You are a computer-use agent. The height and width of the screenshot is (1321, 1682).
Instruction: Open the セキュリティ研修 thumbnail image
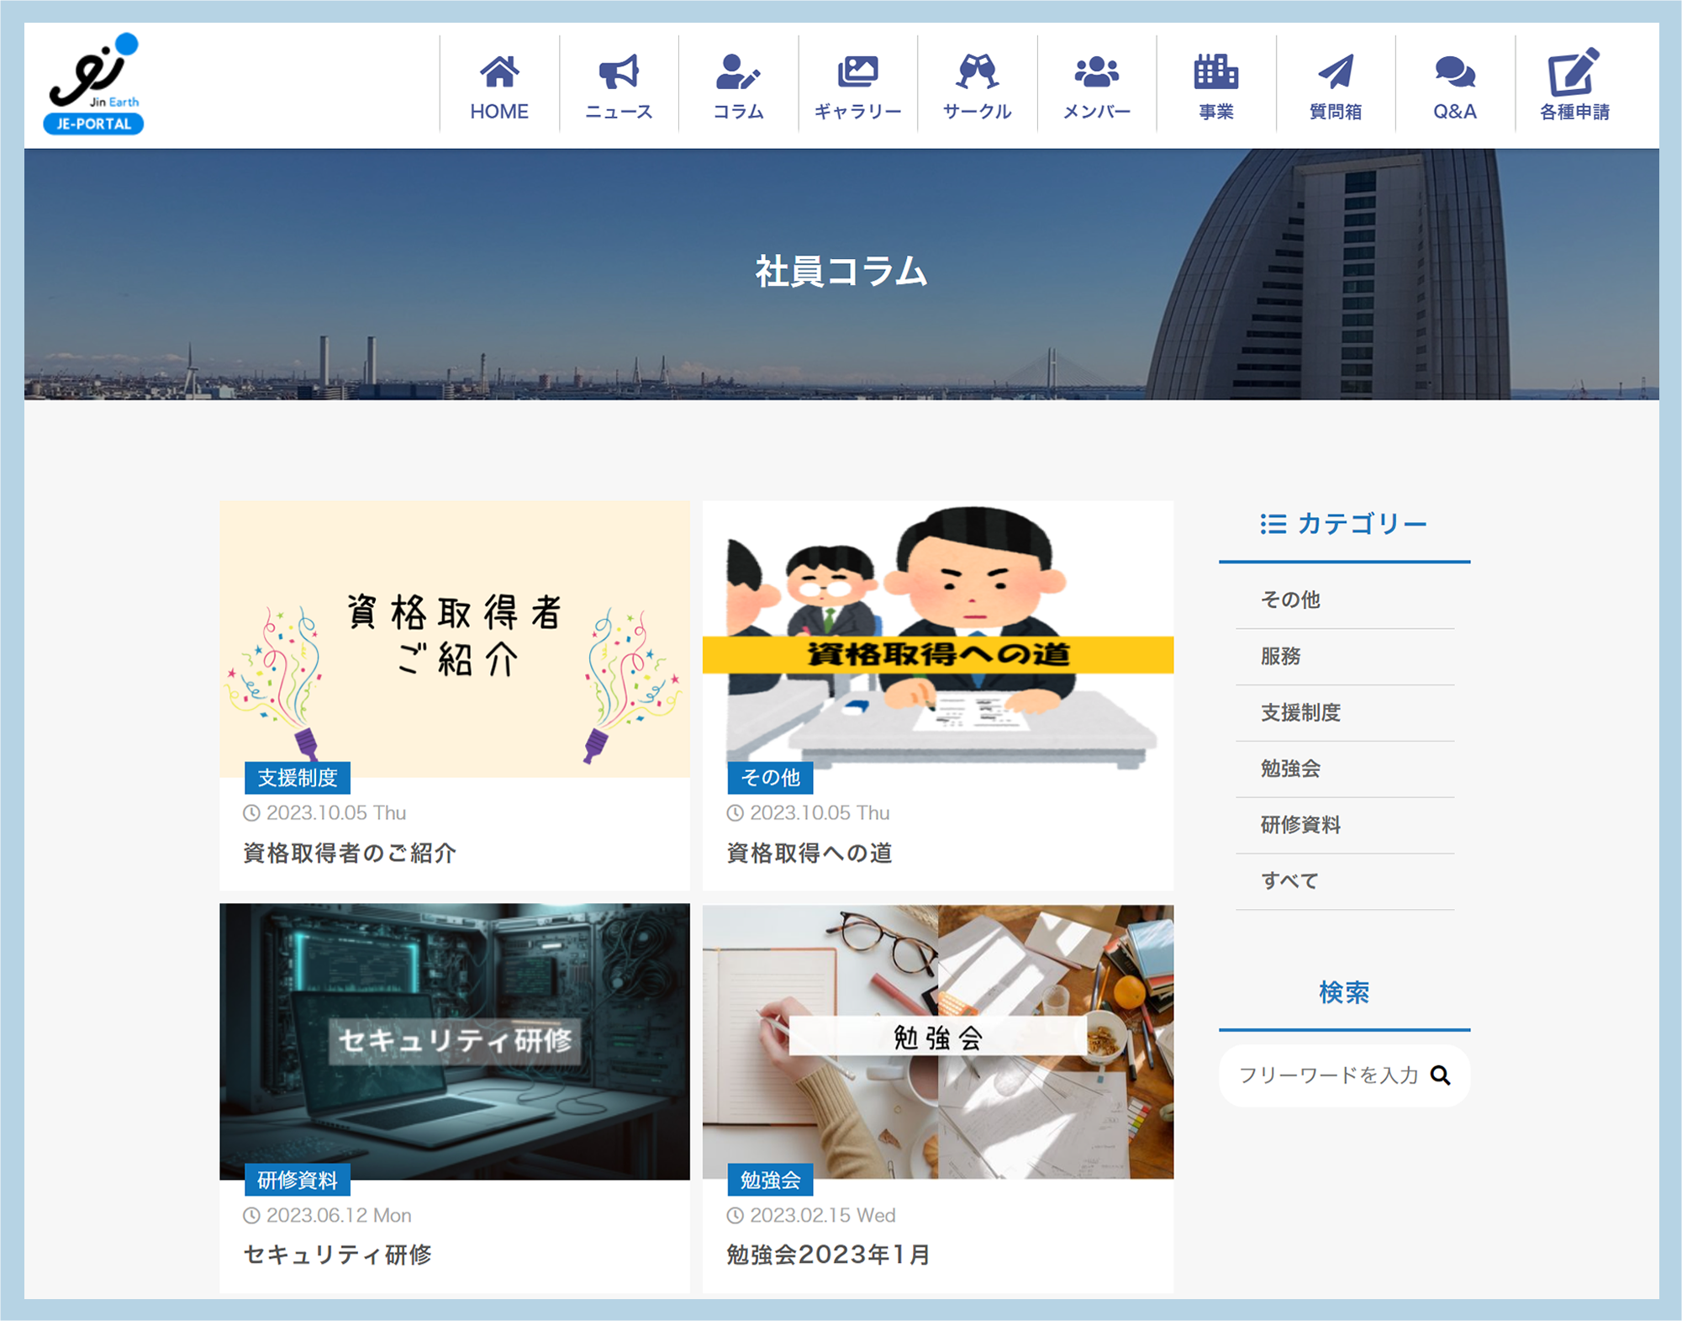click(x=455, y=1042)
